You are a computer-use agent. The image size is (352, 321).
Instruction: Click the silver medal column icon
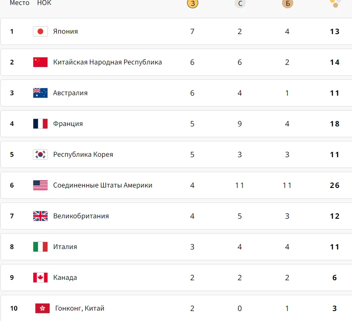[240, 3]
